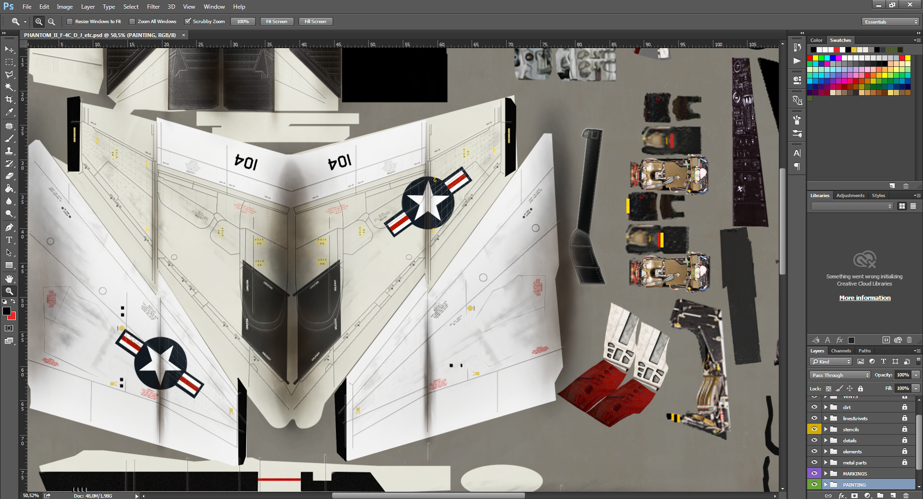Click the Zoom In magnifier in options bar

click(39, 22)
